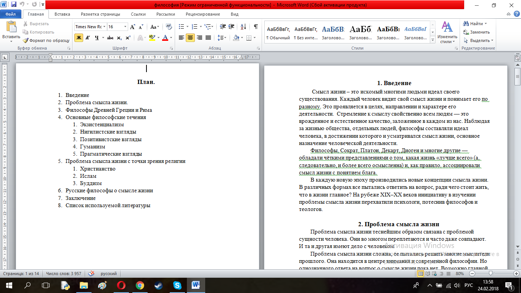Click the superscript button

(x=128, y=38)
